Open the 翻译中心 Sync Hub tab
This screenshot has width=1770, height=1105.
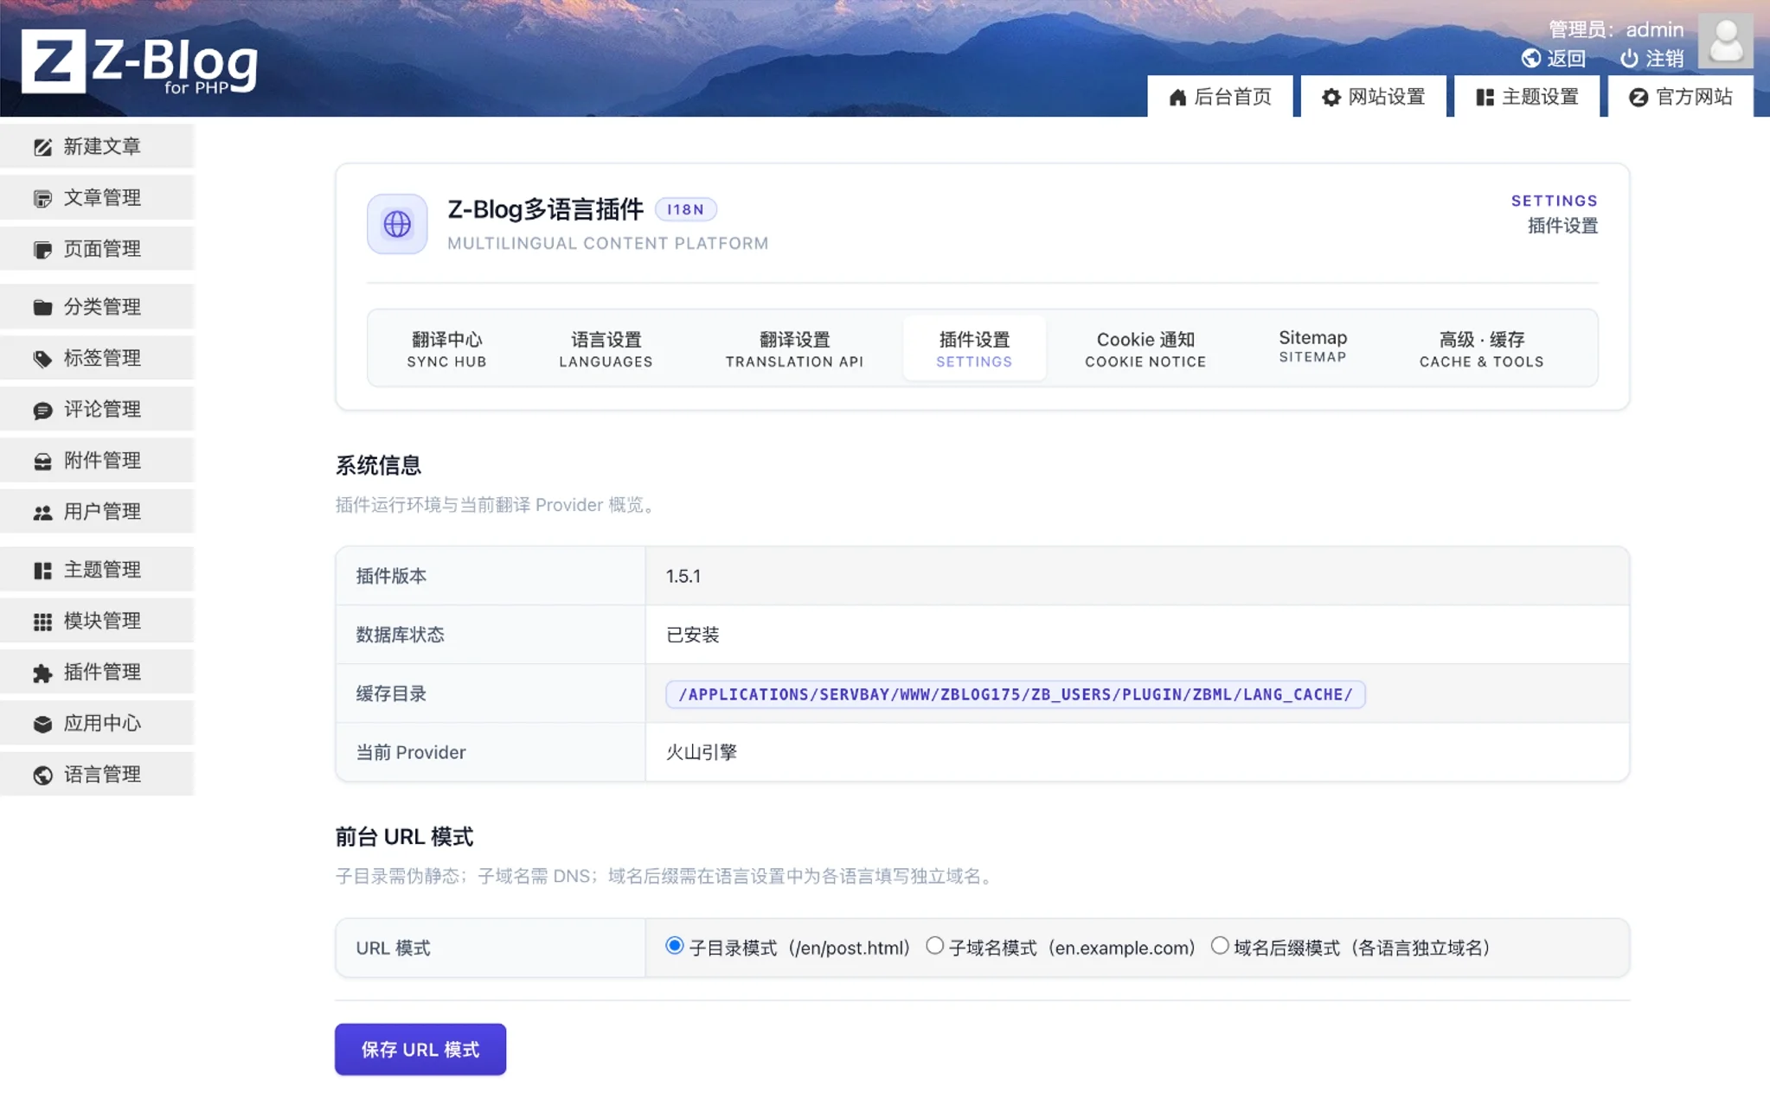pos(446,348)
